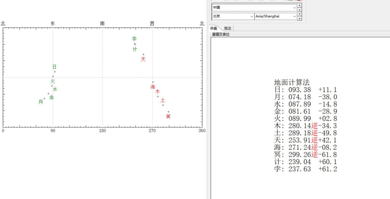Open the 中国 country dropdown
This screenshot has height=199, width=390.
(294, 8)
